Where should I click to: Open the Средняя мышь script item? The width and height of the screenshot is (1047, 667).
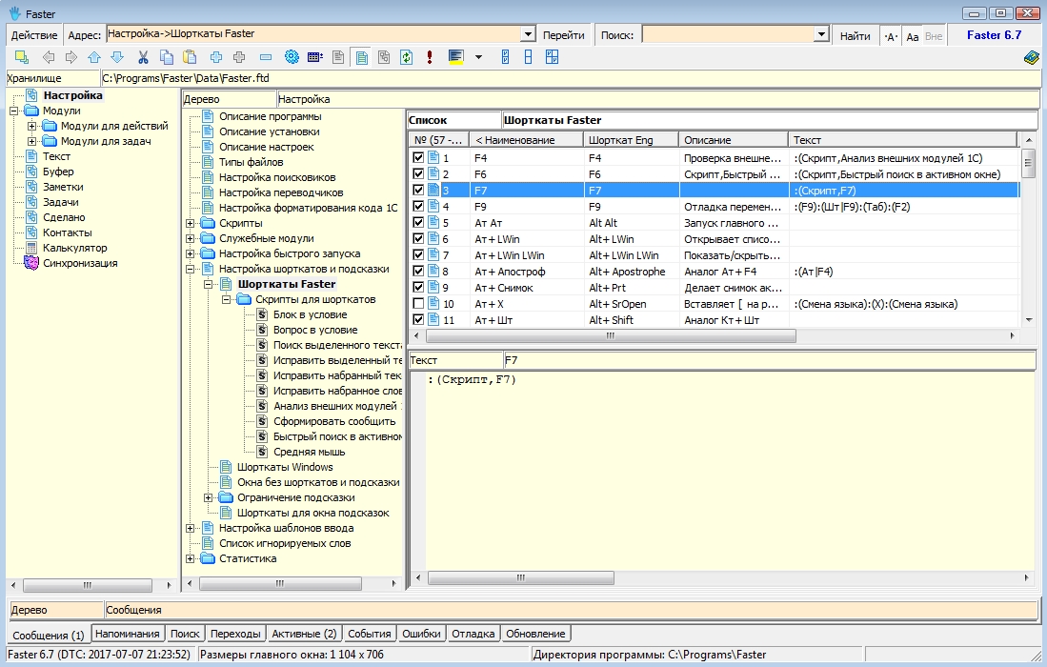pos(310,452)
